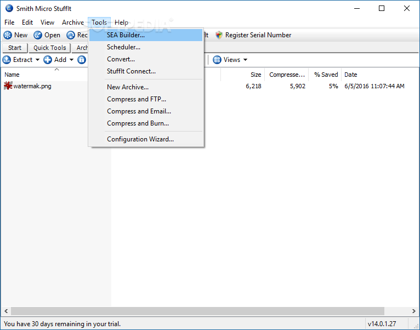This screenshot has height=330, width=420.
Task: Sort by the Size column header
Action: click(243, 75)
